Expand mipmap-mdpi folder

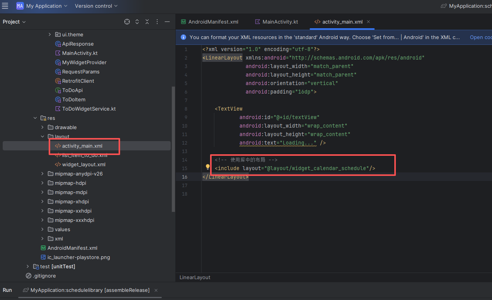[42, 192]
